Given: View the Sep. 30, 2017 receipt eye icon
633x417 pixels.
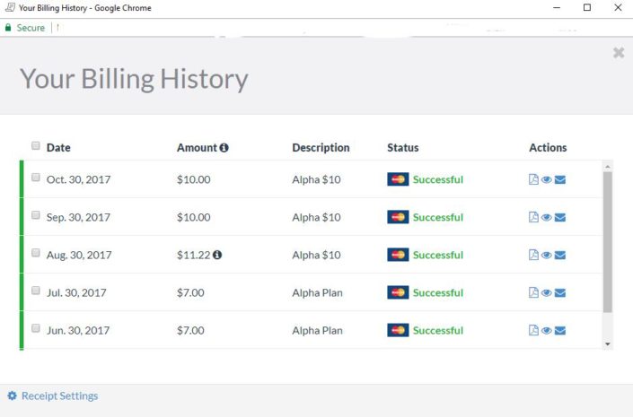Looking at the screenshot, I should click(x=547, y=217).
